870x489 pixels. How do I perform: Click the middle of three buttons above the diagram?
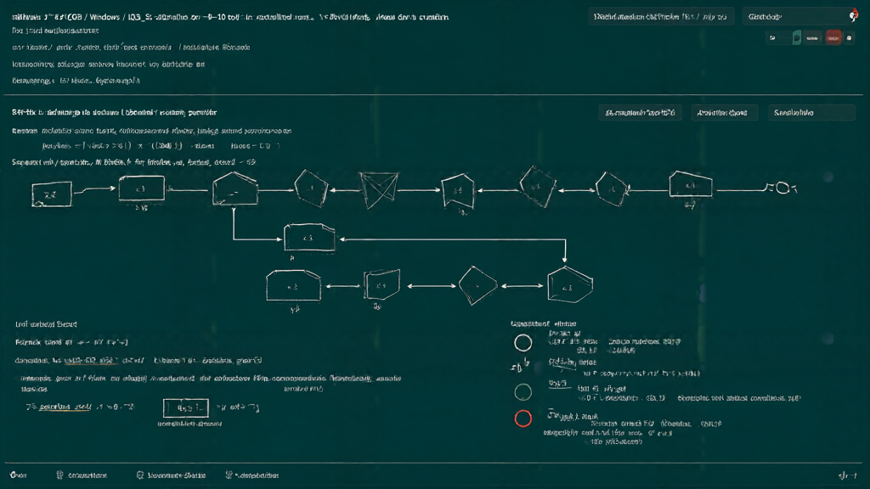724,113
